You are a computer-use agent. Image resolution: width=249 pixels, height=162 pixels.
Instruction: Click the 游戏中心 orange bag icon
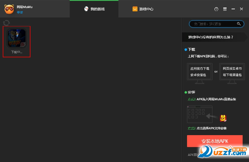(x=135, y=9)
